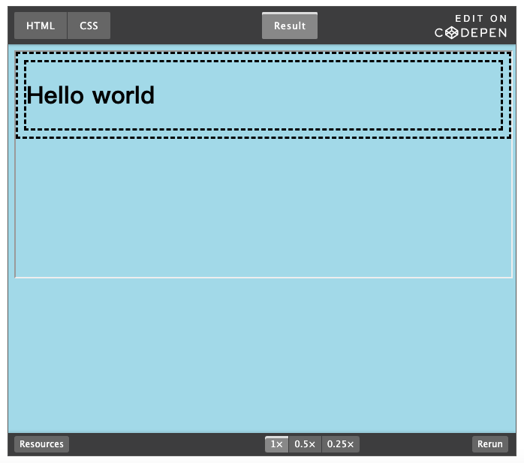The height and width of the screenshot is (463, 524).
Task: Set preview zoom to 0.25×
Action: click(x=340, y=444)
